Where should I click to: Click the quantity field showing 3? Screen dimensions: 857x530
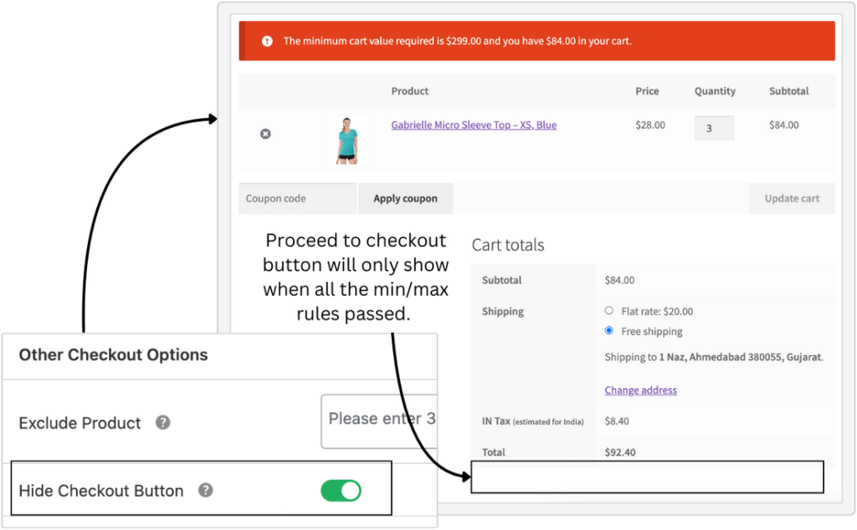coord(714,129)
